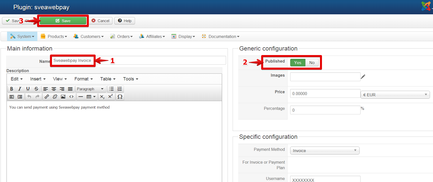Toggle bold formatting in the editor
433x182 pixels.
point(12,89)
